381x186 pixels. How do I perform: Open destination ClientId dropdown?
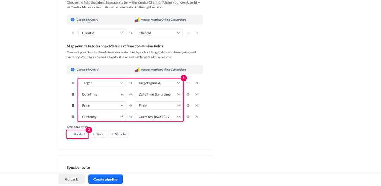click(159, 33)
